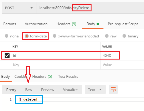Click the KEY column header

15,47
